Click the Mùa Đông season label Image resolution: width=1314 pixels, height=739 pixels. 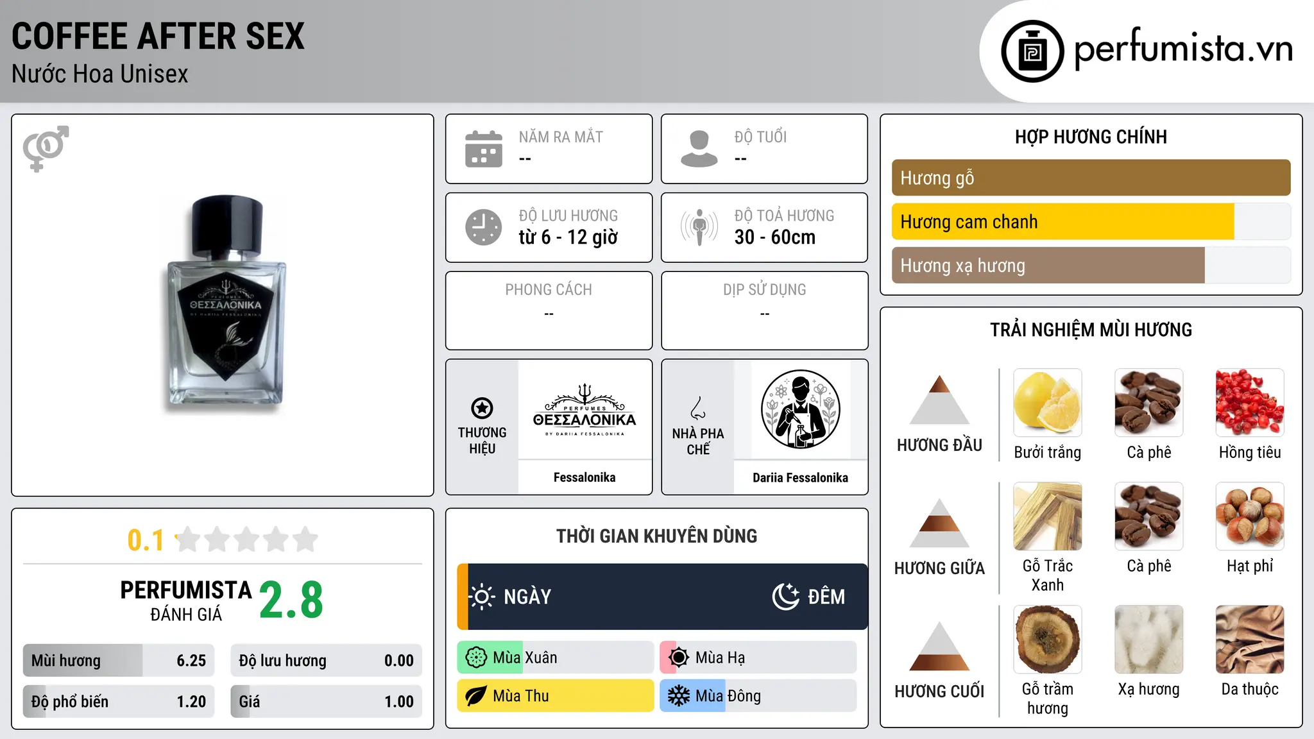pos(728,696)
